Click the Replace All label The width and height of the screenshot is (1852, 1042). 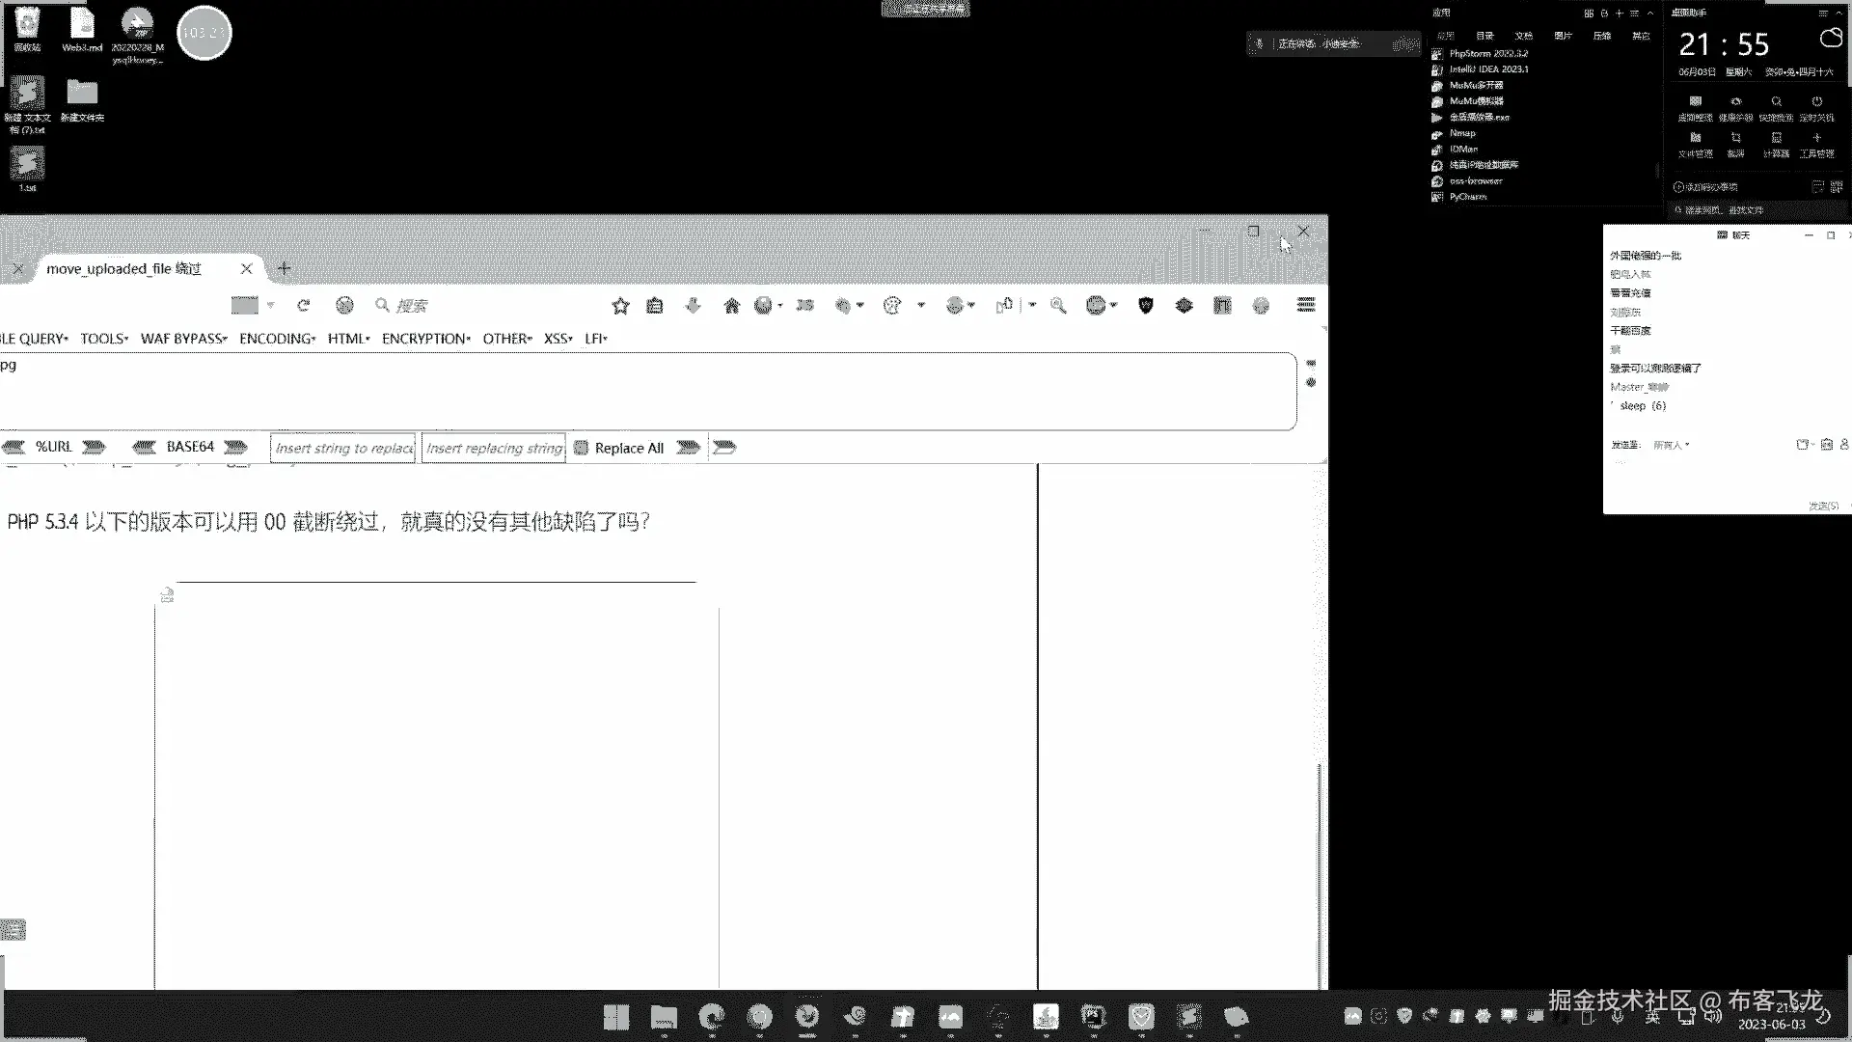629,448
